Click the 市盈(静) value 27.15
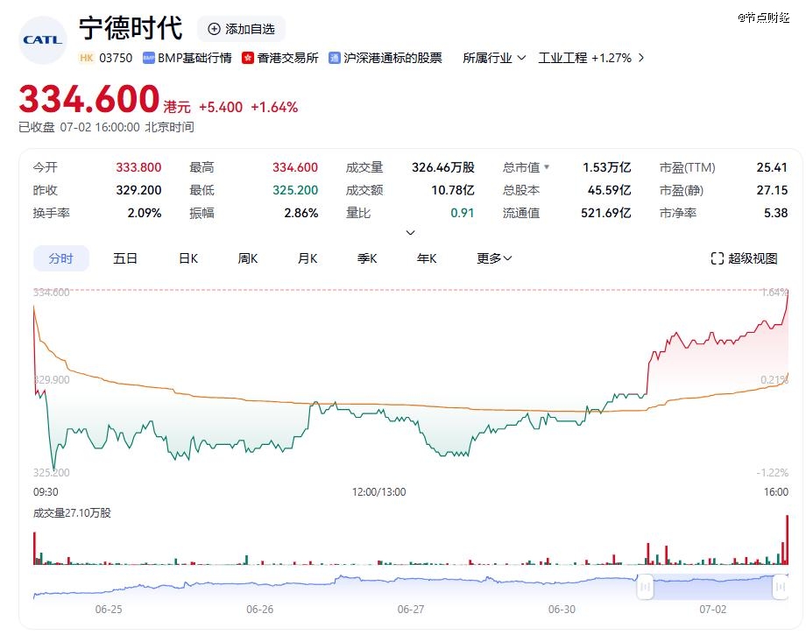The height and width of the screenshot is (635, 806). click(x=772, y=190)
